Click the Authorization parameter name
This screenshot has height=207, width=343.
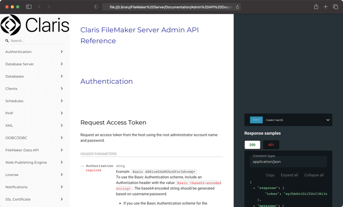pyautogui.click(x=99, y=166)
